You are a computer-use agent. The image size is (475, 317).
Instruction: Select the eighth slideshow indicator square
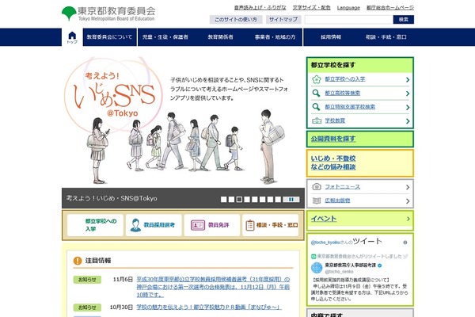tap(278, 199)
